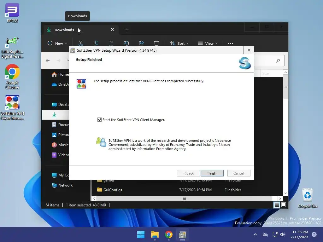Open Music in the navigation pane
The width and height of the screenshot is (323, 242).
point(60,145)
